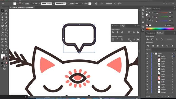Select the Paintbrush tool
This screenshot has height=99, width=176.
[6, 23]
